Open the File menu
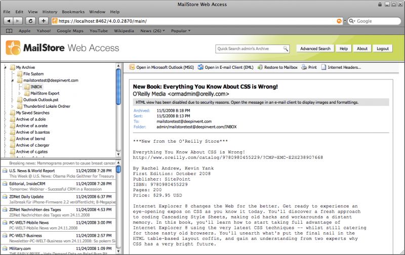 click(7, 12)
